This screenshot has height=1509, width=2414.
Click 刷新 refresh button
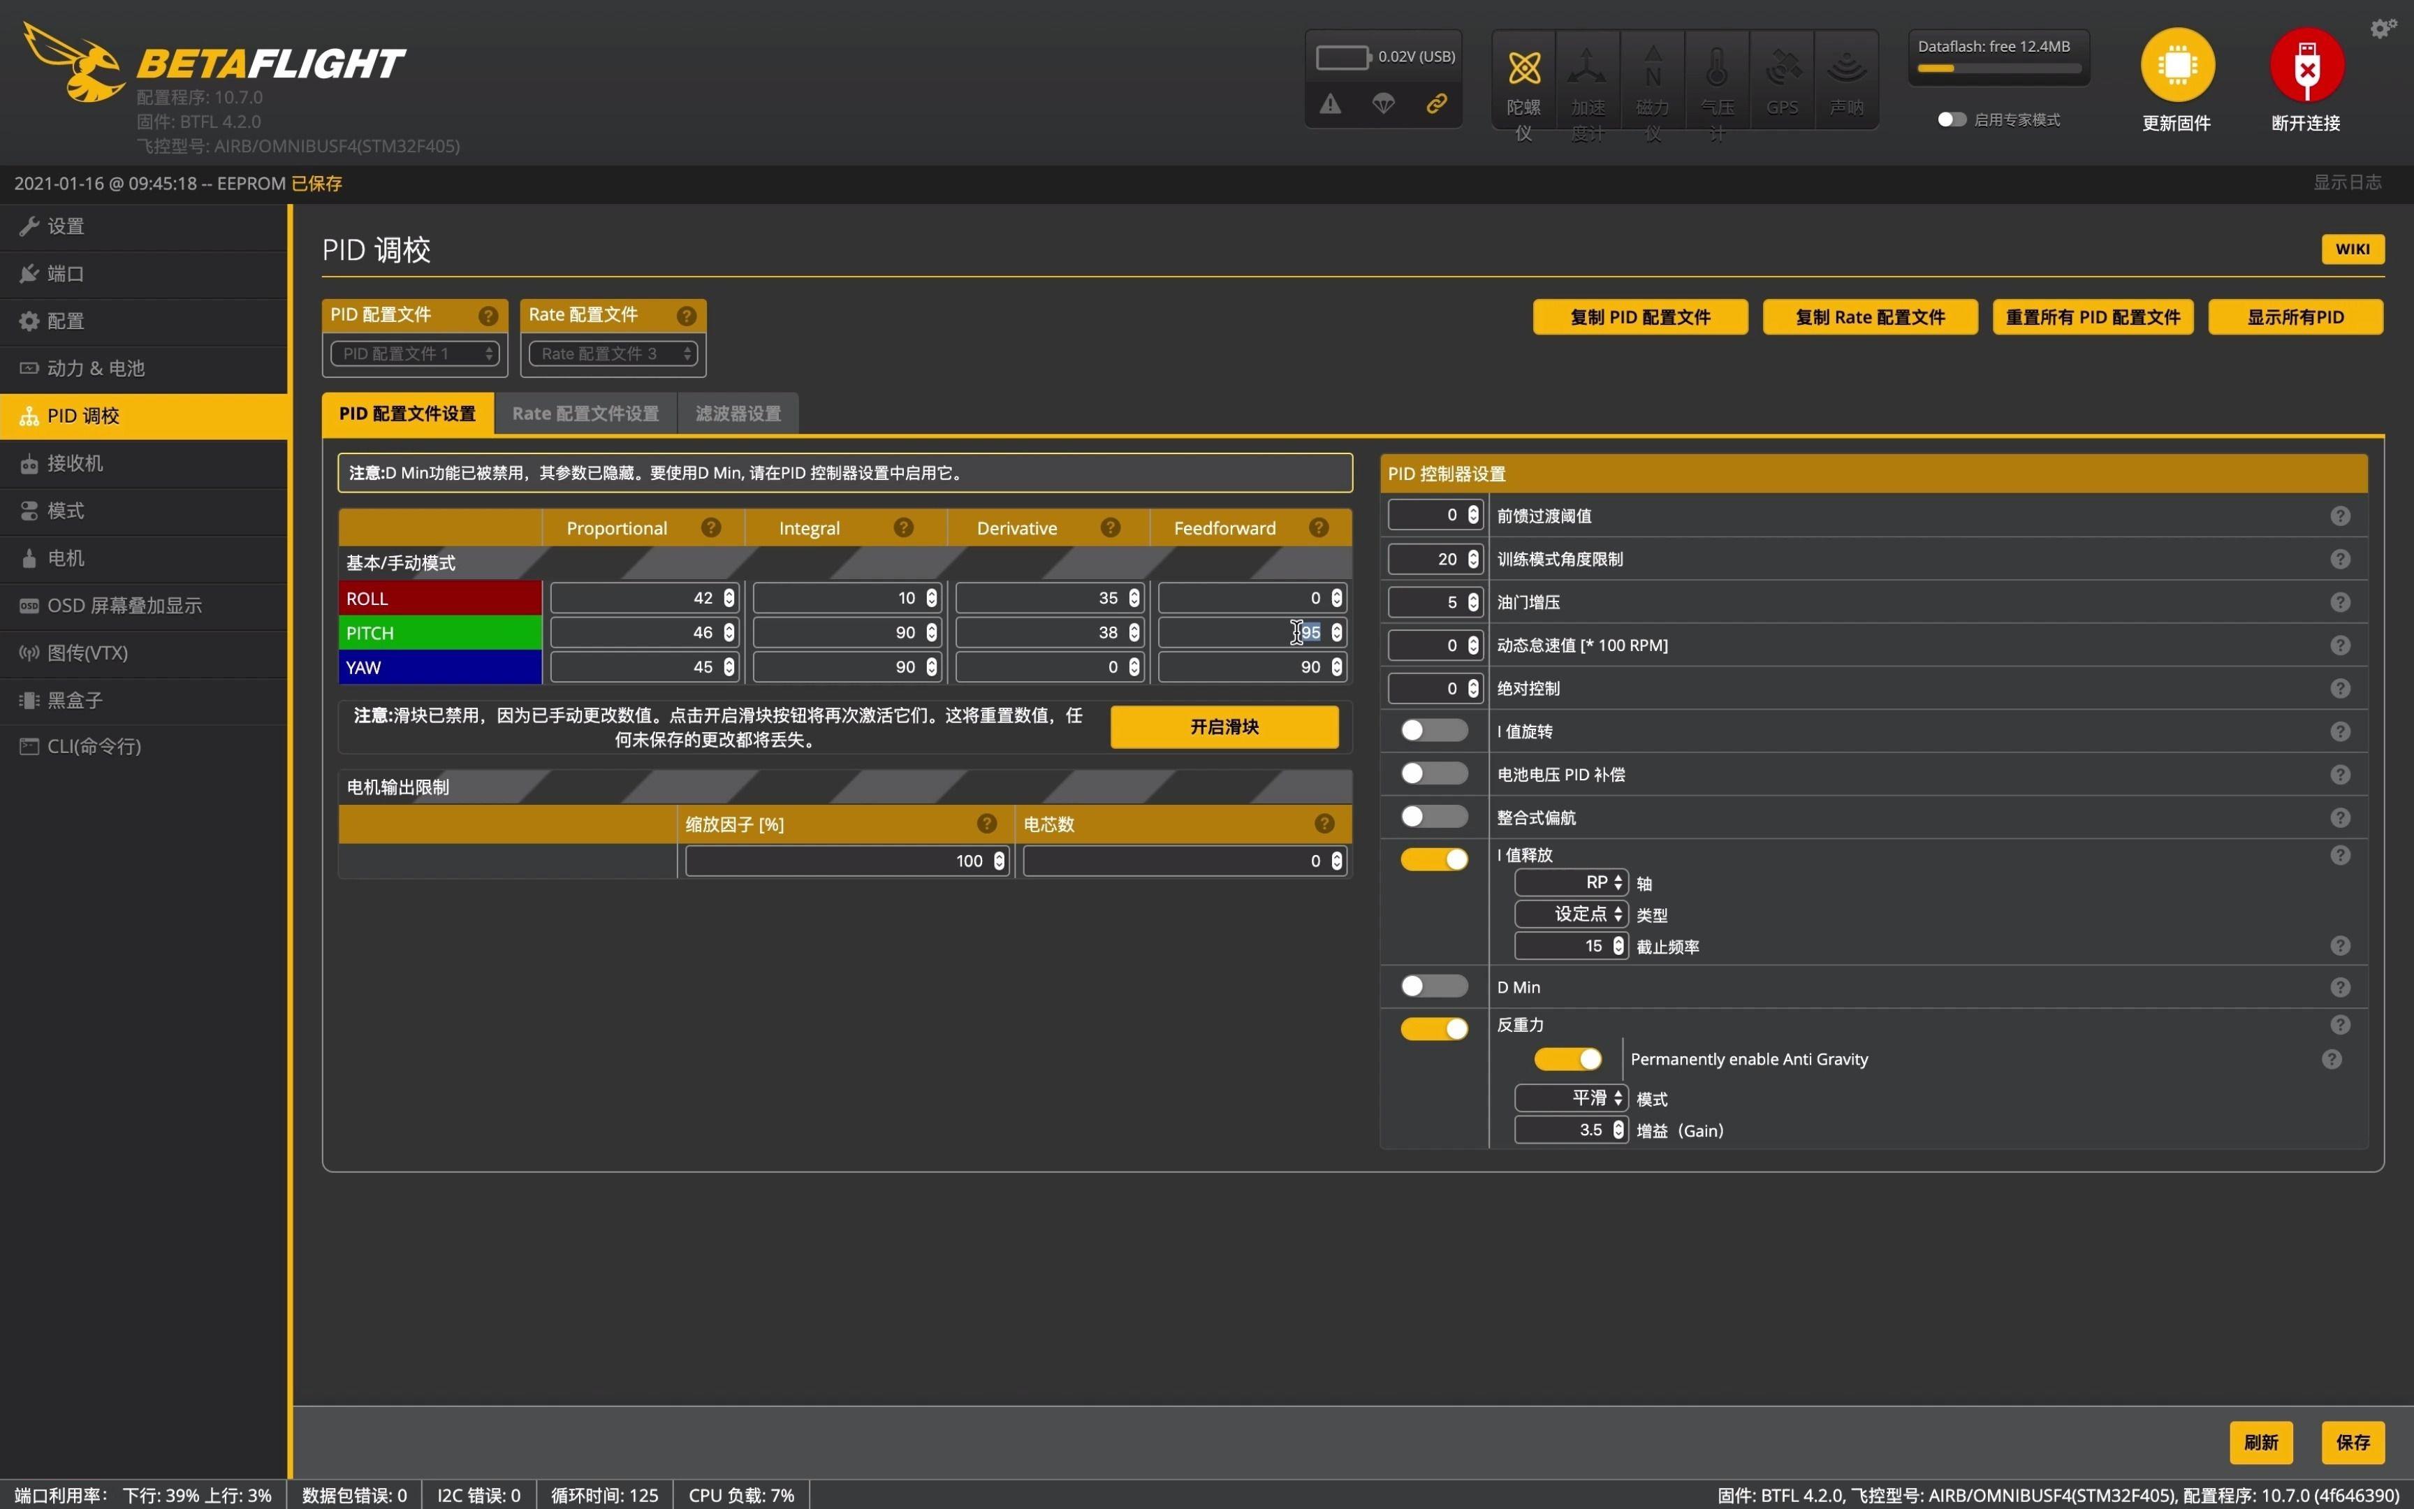pyautogui.click(x=2260, y=1442)
